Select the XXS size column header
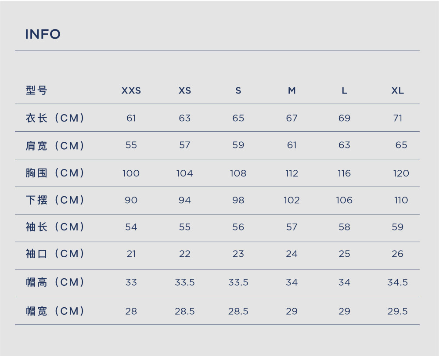 tap(131, 91)
